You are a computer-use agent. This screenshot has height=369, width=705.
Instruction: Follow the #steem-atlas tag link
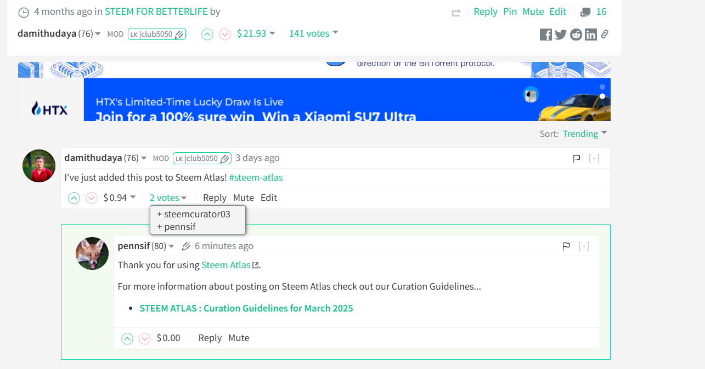coord(256,177)
